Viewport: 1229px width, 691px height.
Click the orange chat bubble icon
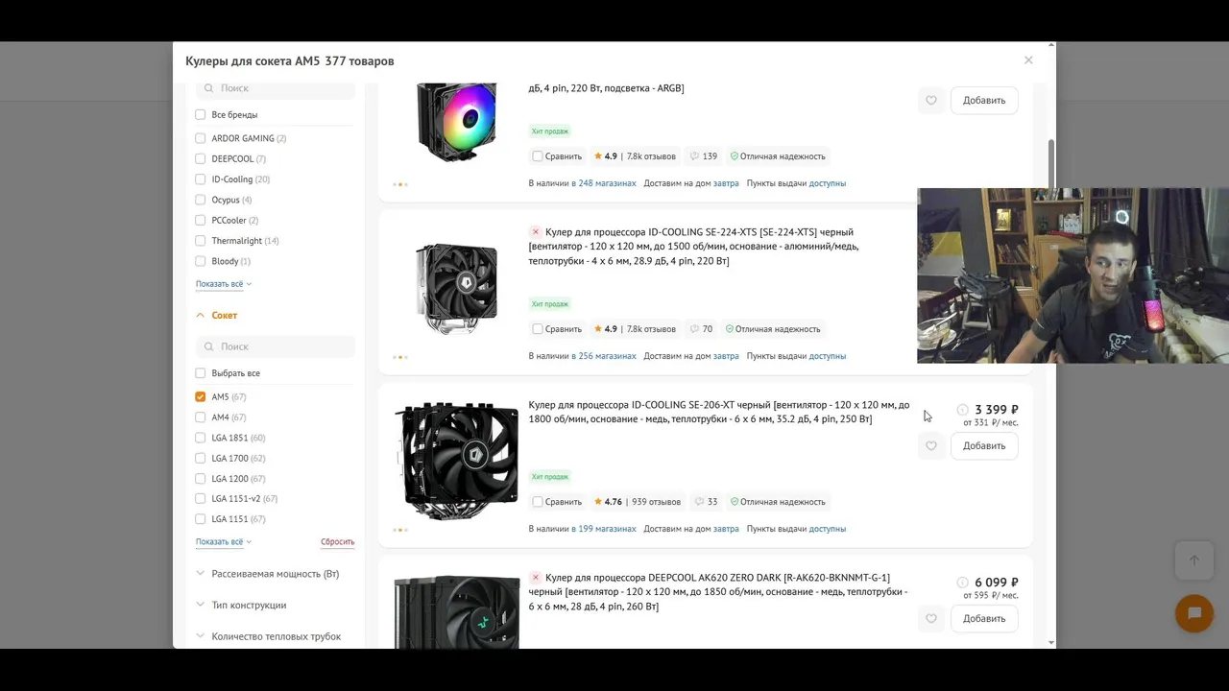pos(1194,613)
